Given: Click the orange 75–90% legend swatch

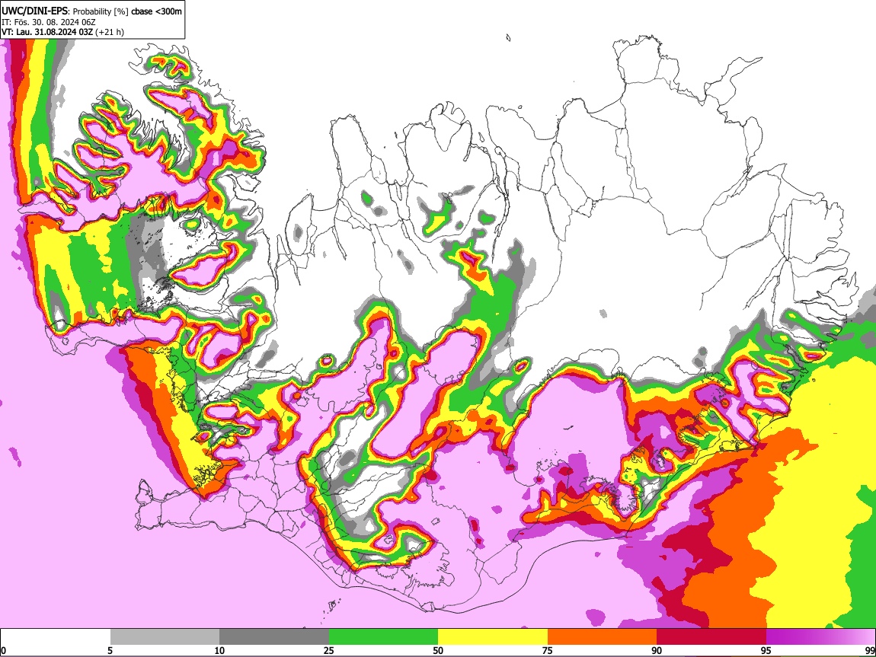Looking at the screenshot, I should [x=603, y=637].
